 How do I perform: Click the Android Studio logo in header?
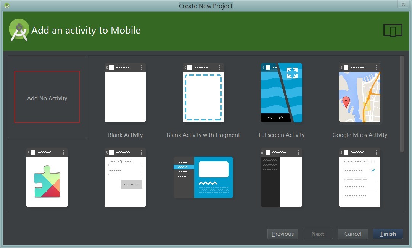click(x=19, y=30)
